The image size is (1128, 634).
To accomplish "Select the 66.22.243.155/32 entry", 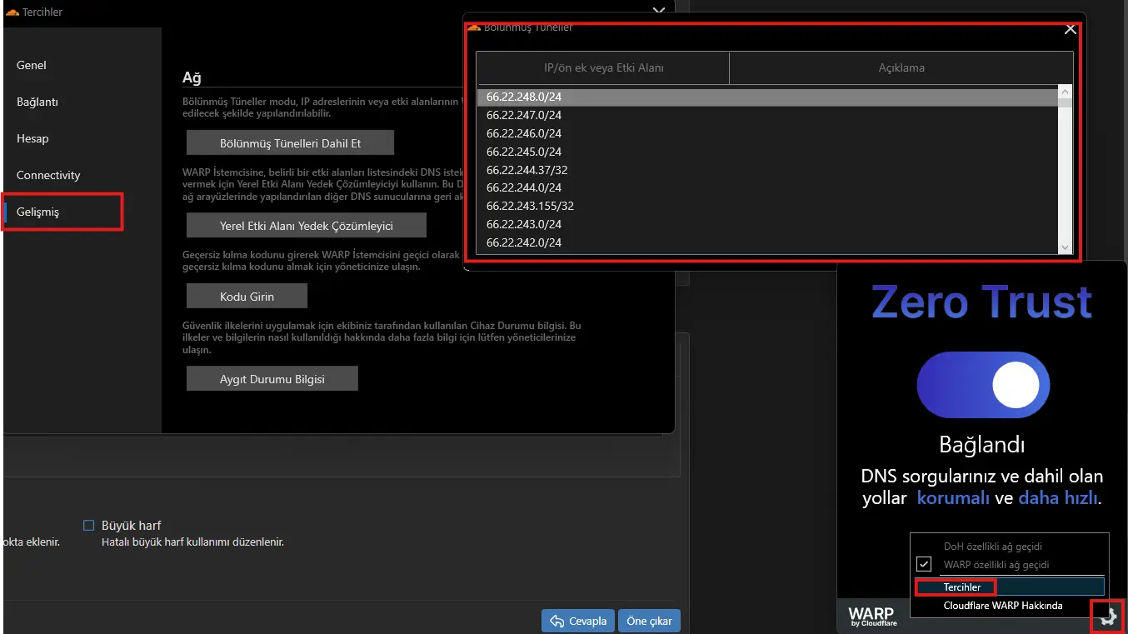I will point(767,206).
